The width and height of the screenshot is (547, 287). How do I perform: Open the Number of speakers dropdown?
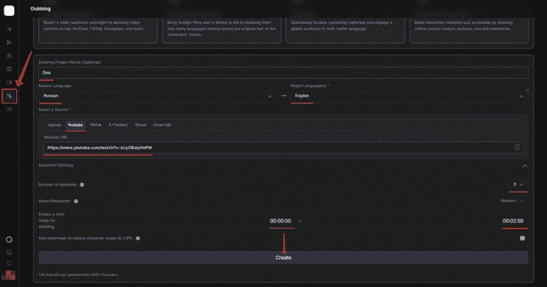pyautogui.click(x=519, y=184)
